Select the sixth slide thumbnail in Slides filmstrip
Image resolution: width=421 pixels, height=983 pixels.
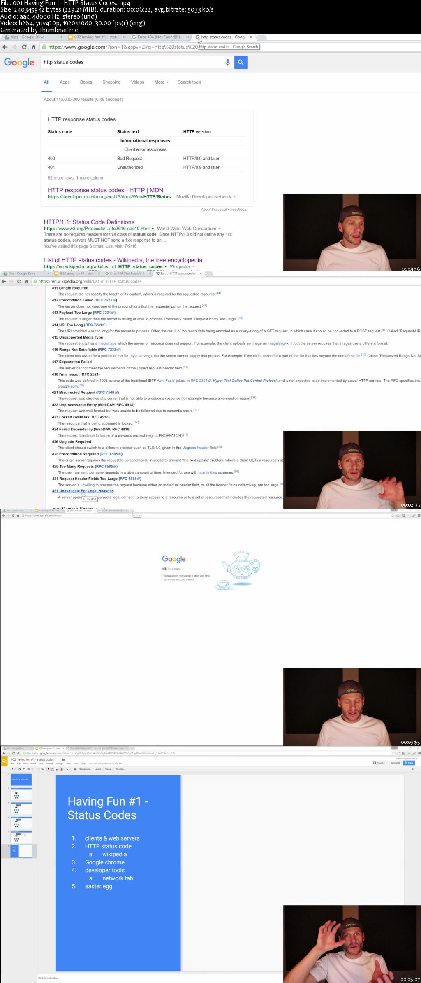coord(21,851)
